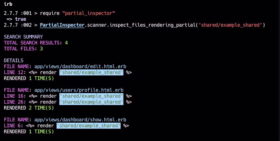Screen dimensions: 280x141
Task: Click highlighted match on LINE 6
Action: click(x=88, y=126)
